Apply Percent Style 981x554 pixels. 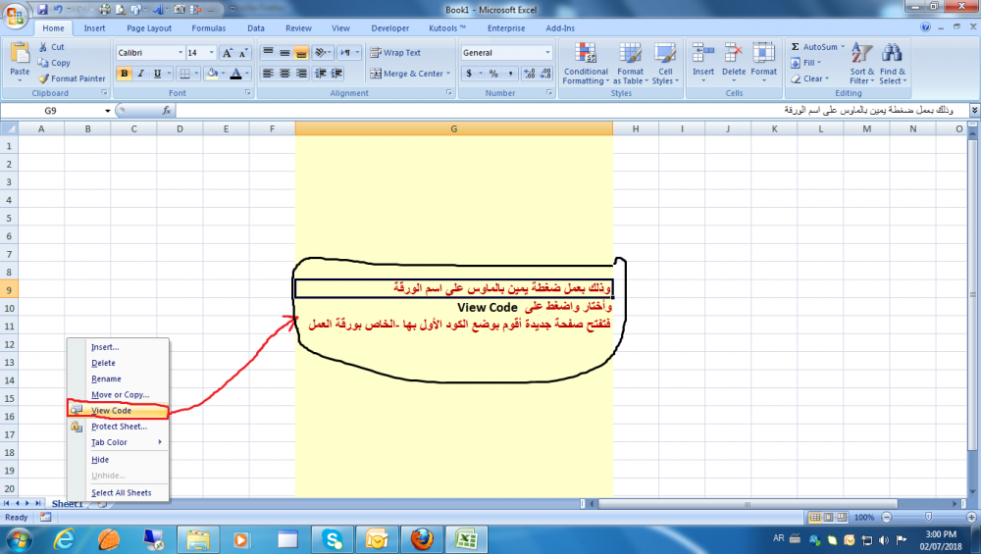click(x=493, y=74)
